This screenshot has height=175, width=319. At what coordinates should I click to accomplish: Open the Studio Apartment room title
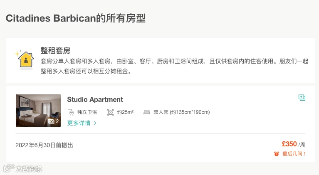pyautogui.click(x=95, y=99)
